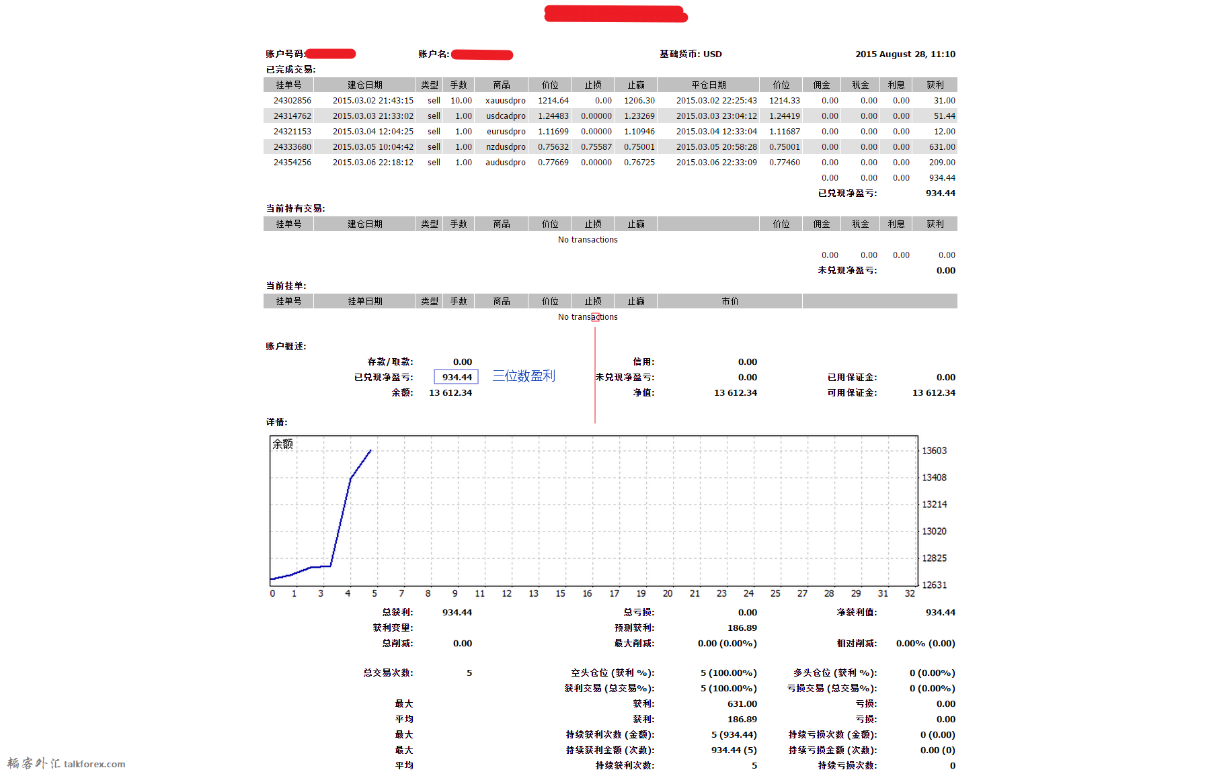This screenshot has width=1221, height=774.
Task: Select ticket number 24333680
Action: (292, 147)
